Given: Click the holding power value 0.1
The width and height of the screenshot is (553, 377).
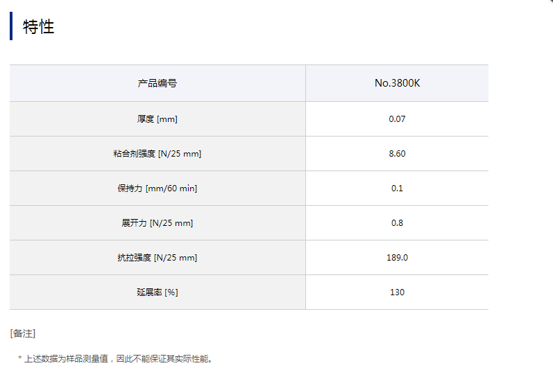Looking at the screenshot, I should [x=397, y=188].
